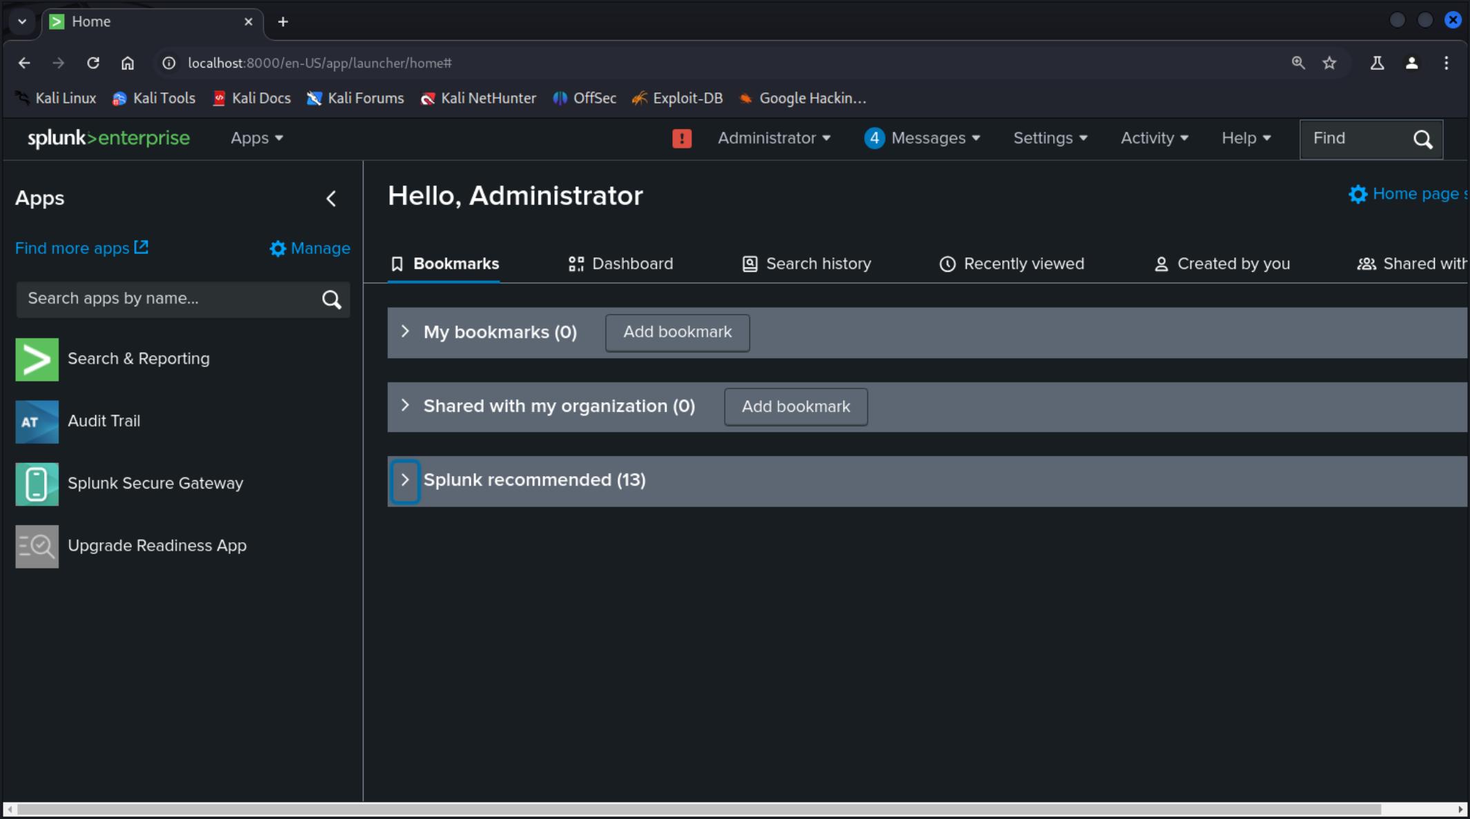The image size is (1470, 819).
Task: Open Exploit-DB bookmark
Action: [678, 98]
